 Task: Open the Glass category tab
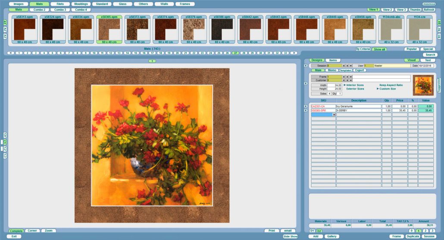122,4
